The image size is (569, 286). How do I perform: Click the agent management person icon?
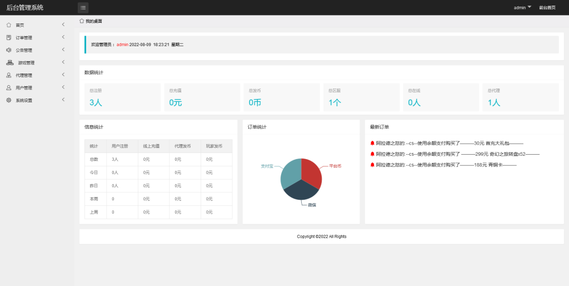9,75
